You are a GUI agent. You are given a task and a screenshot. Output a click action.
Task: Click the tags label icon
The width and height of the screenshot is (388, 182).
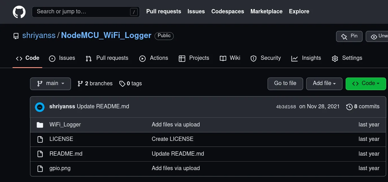tap(122, 84)
